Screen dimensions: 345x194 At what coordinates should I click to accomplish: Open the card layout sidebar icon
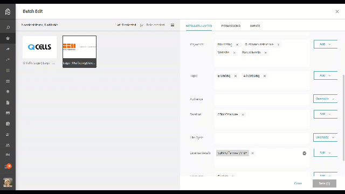click(8, 113)
